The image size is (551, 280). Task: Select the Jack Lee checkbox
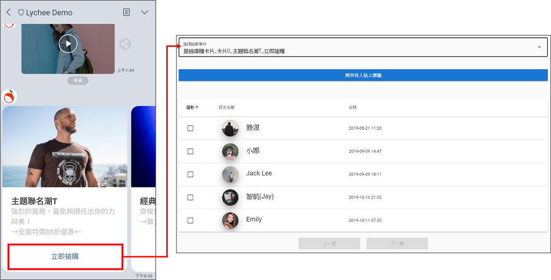click(190, 174)
